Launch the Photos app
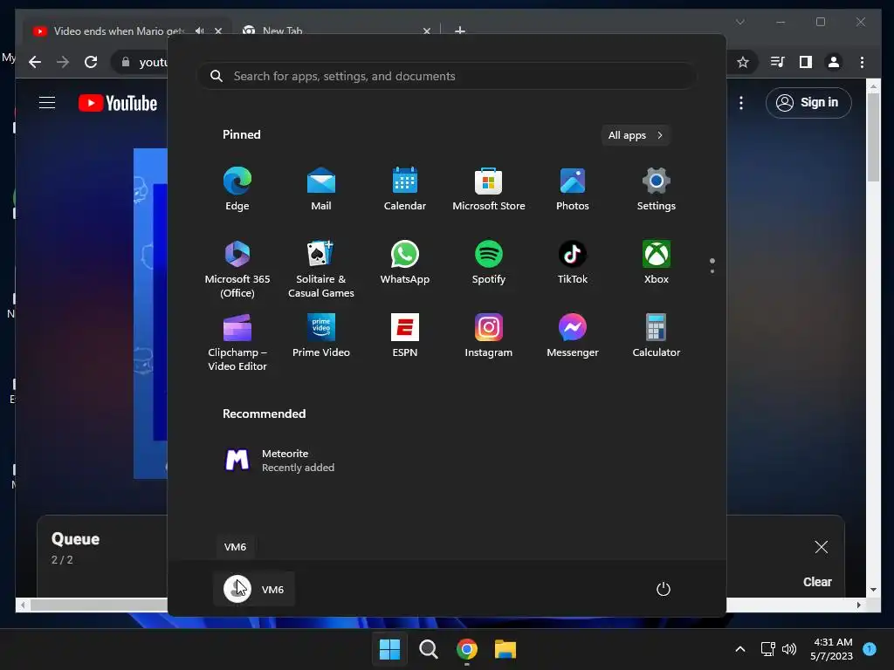 tap(573, 189)
